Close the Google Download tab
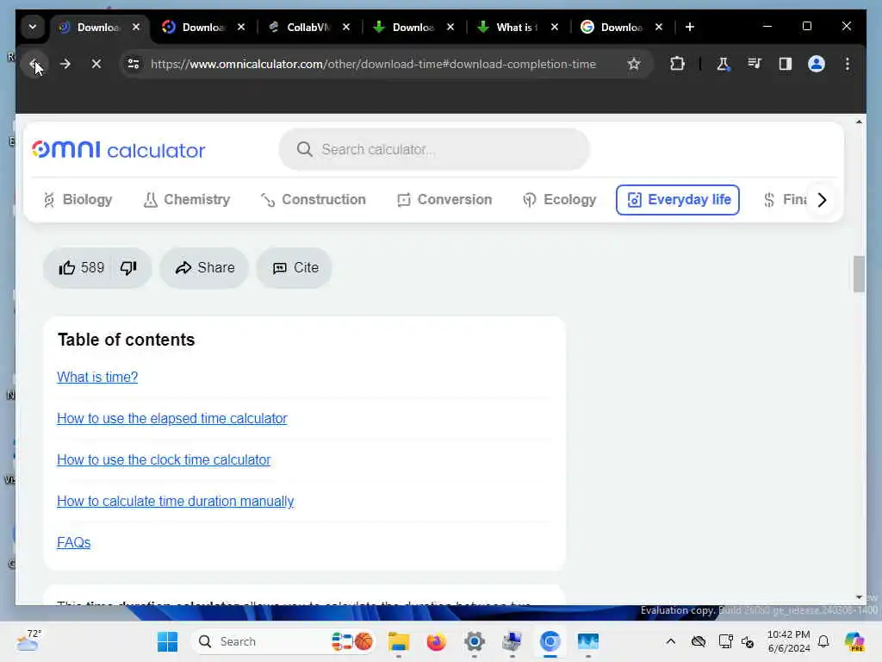The image size is (882, 662). pos(659,27)
